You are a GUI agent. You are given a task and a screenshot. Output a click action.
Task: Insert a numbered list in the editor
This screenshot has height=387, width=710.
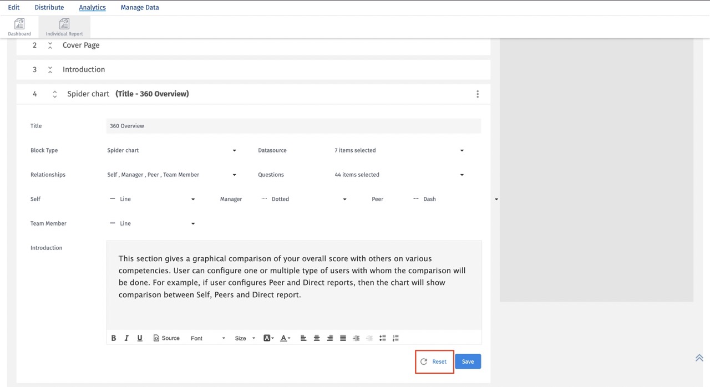point(395,338)
